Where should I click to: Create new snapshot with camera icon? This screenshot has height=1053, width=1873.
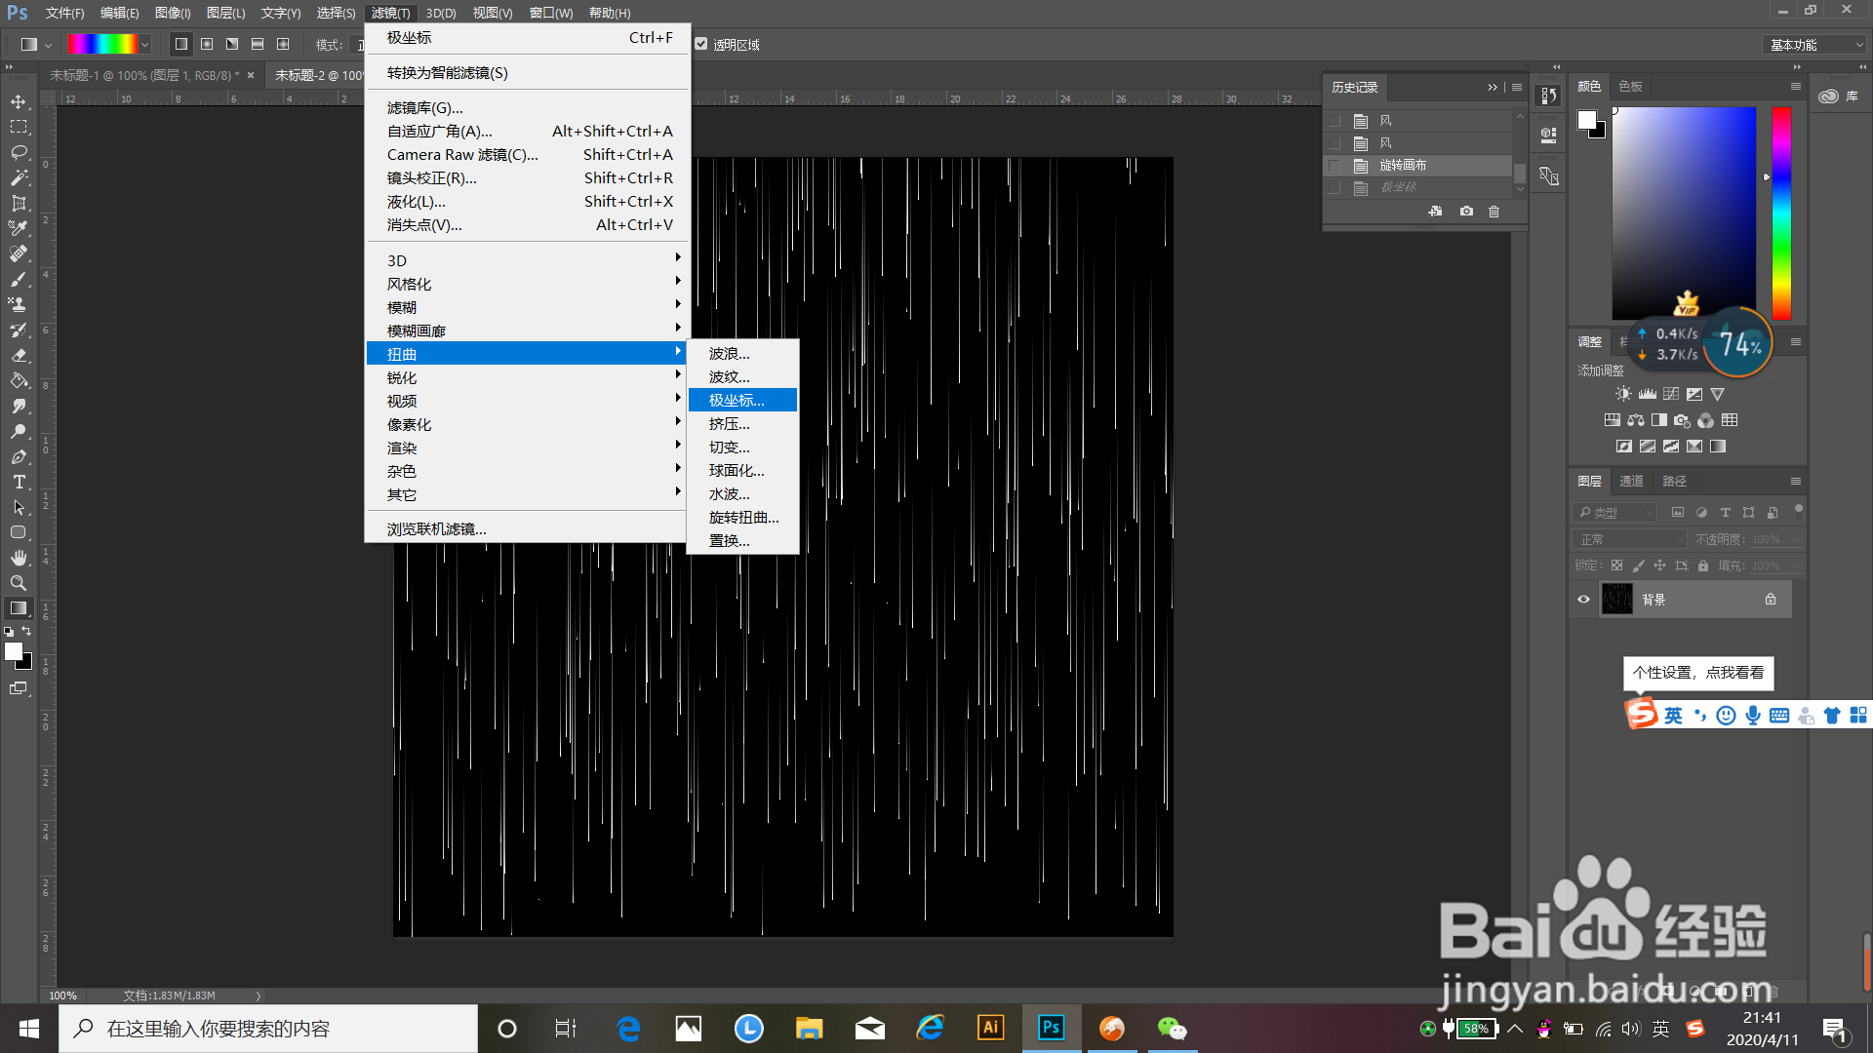1466,212
